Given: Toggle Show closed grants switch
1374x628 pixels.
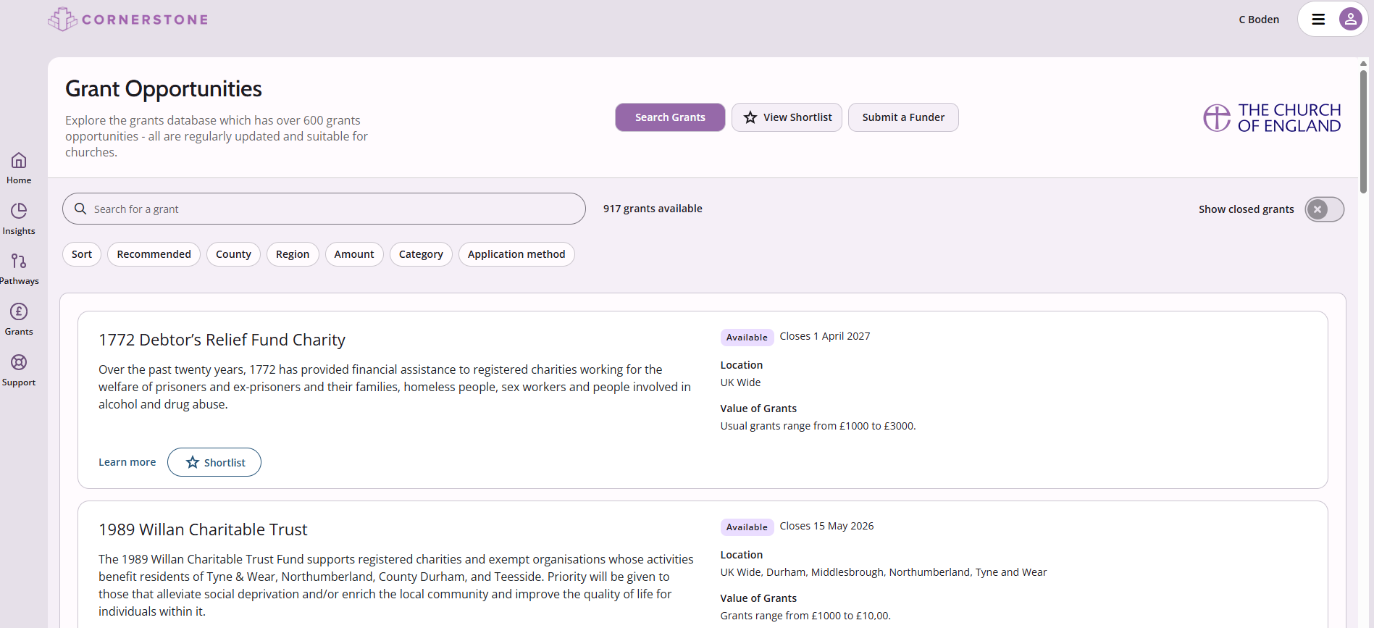Looking at the screenshot, I should [x=1324, y=209].
